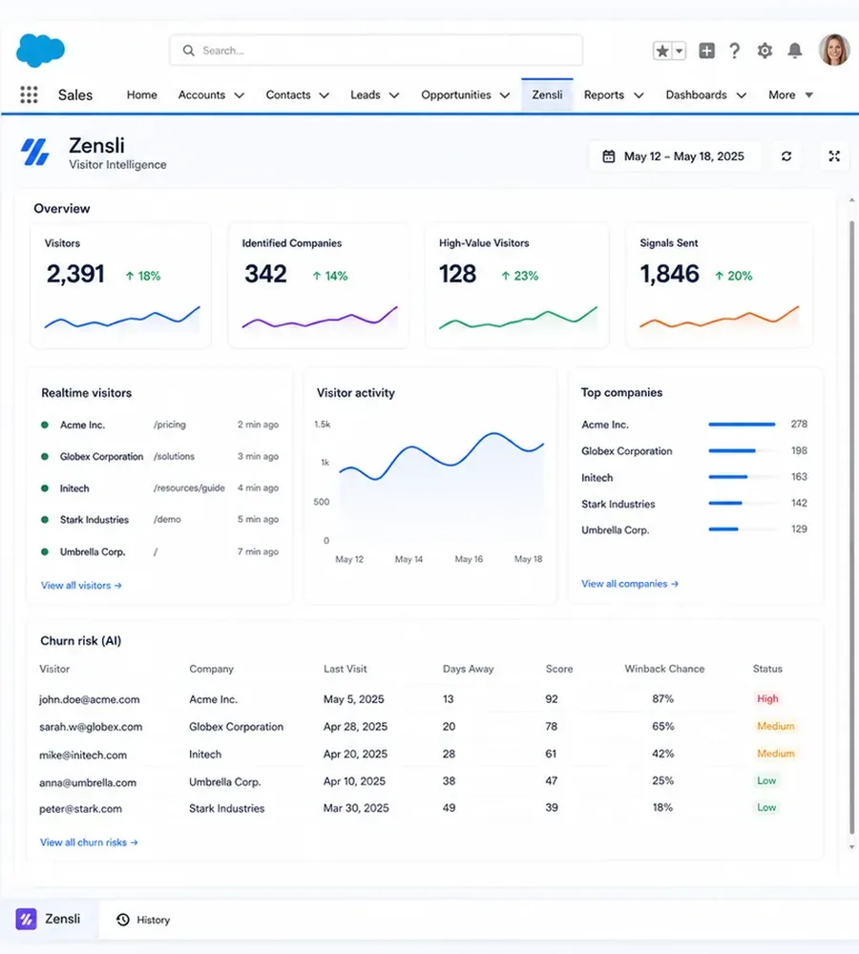Open the setup gear icon

[765, 51]
